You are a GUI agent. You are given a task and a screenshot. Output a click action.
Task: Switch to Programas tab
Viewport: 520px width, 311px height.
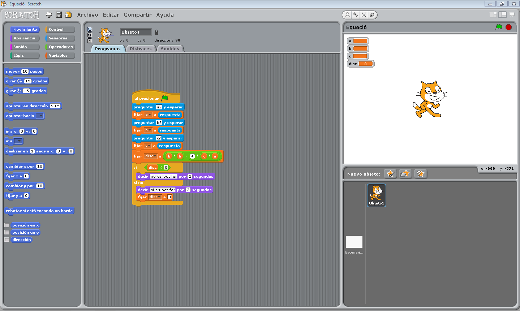108,49
